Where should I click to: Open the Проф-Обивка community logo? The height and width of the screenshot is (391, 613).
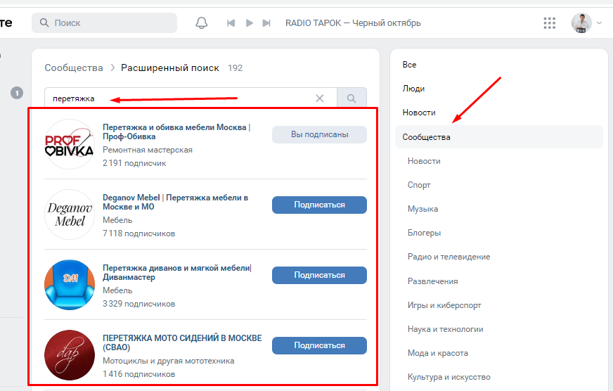pyautogui.click(x=70, y=144)
